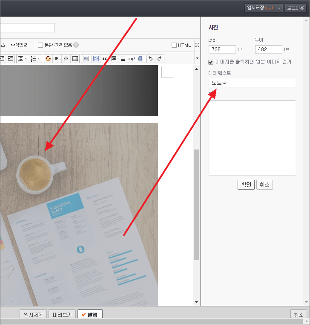310x325 pixels.
Task: Undo the last edit
Action: click(x=151, y=59)
